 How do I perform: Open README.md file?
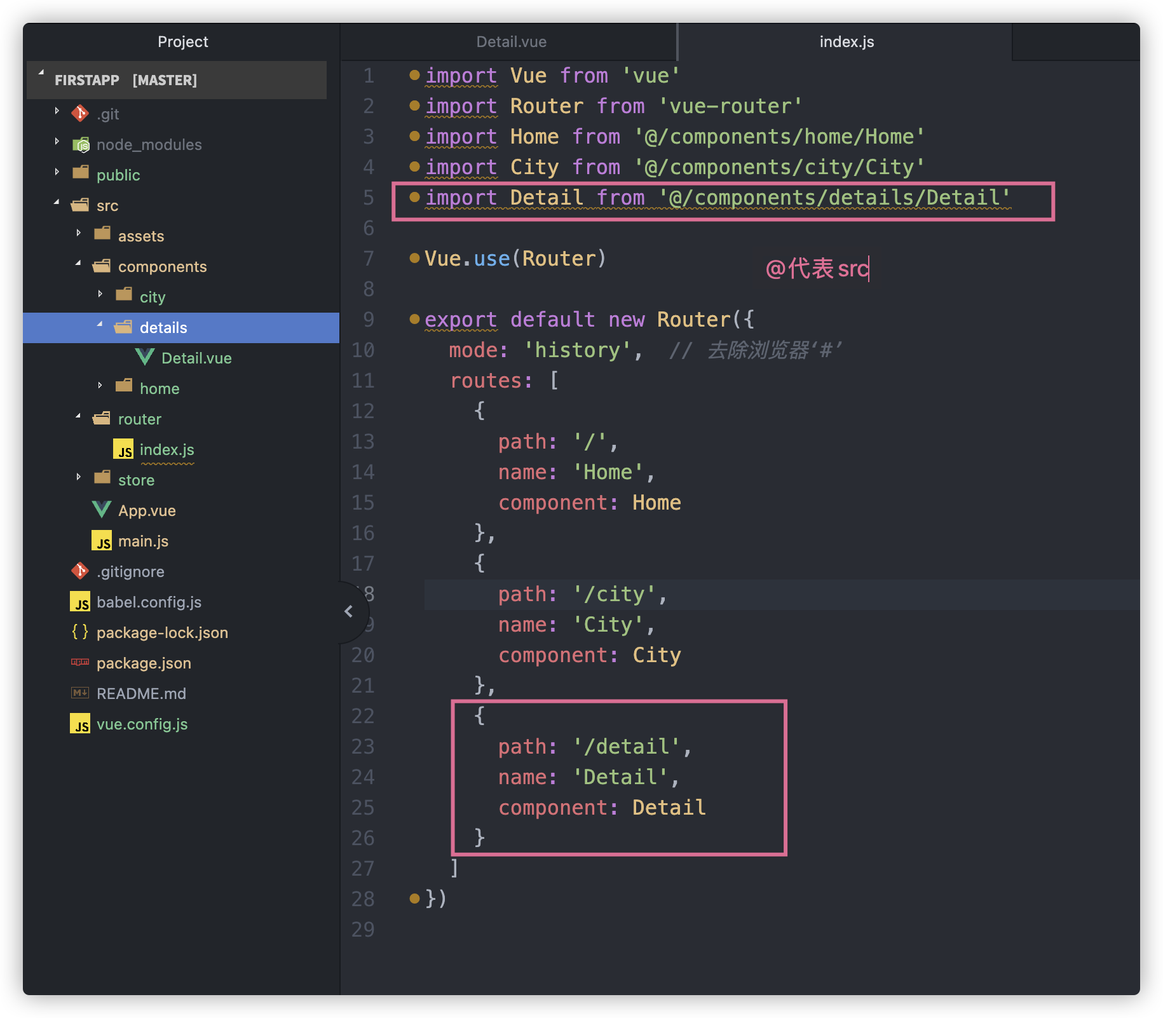[x=141, y=693]
